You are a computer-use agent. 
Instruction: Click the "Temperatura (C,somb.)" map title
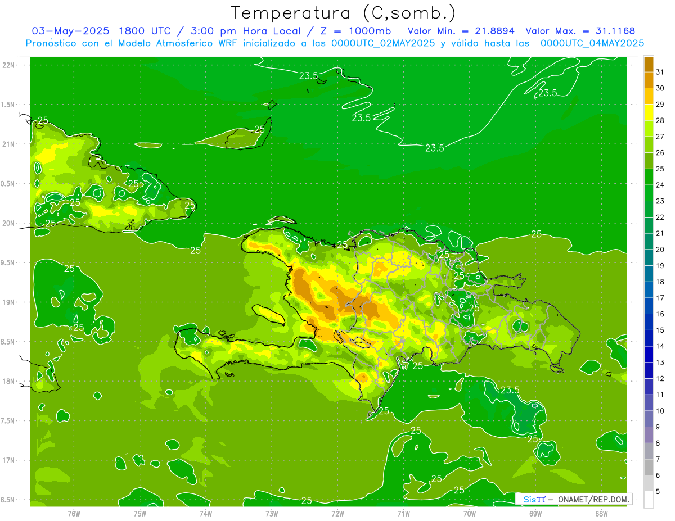click(344, 13)
